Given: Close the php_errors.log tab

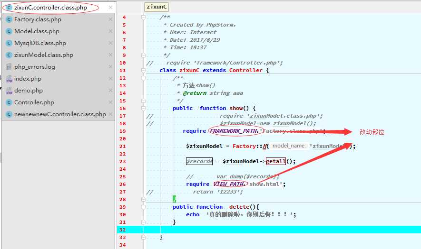Looking at the screenshot, I should point(110,67).
